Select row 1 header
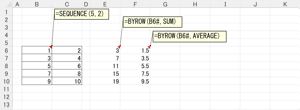Image resolution: width=300 pixels, height=110 pixels. [6, 12]
